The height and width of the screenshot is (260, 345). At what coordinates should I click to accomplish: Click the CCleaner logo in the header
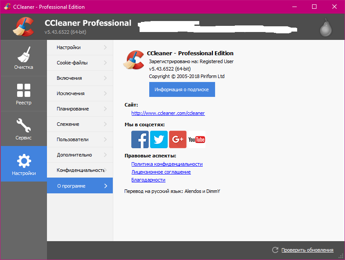coord(23,27)
